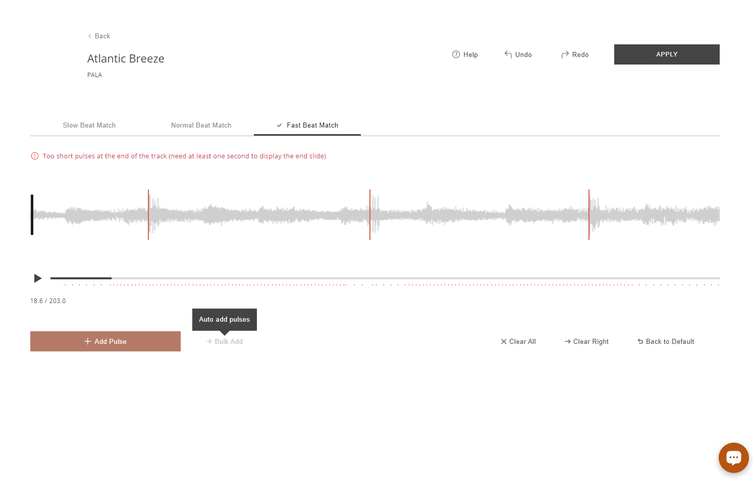The image size is (753, 481).
Task: Play the Atlantic Breeze track
Action: click(x=37, y=278)
